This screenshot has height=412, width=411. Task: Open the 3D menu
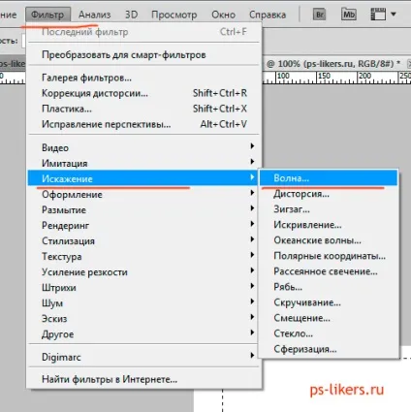[131, 15]
